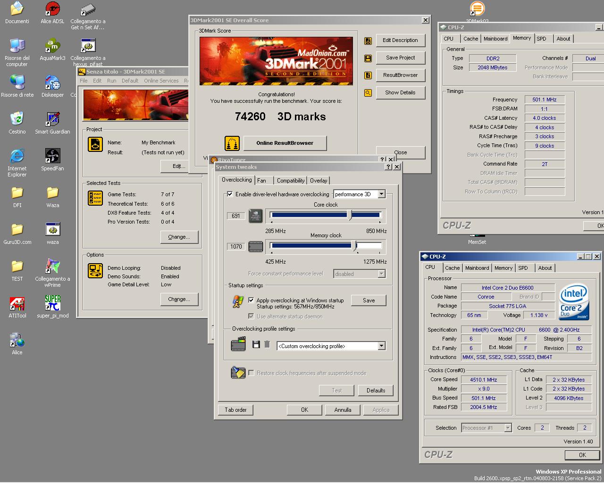Click Change button under Selected Tests

point(179,237)
